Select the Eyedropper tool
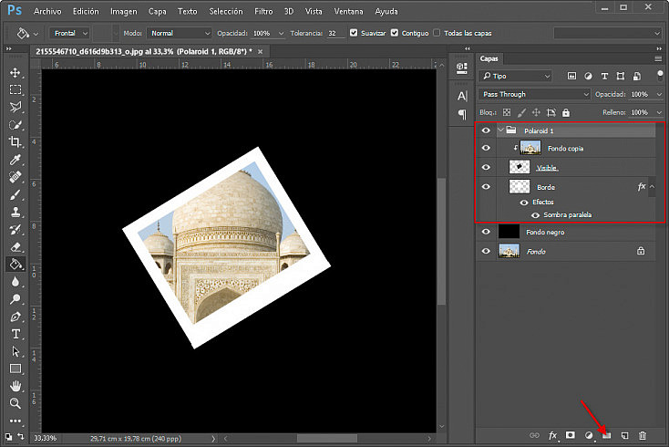The image size is (669, 447). pos(15,160)
